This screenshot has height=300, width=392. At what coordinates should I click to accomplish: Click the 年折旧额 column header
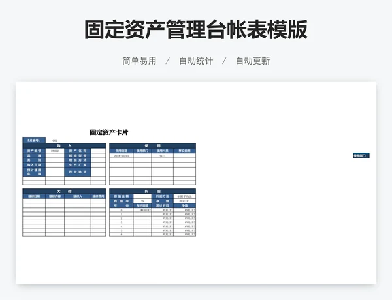pyautogui.click(x=142, y=205)
